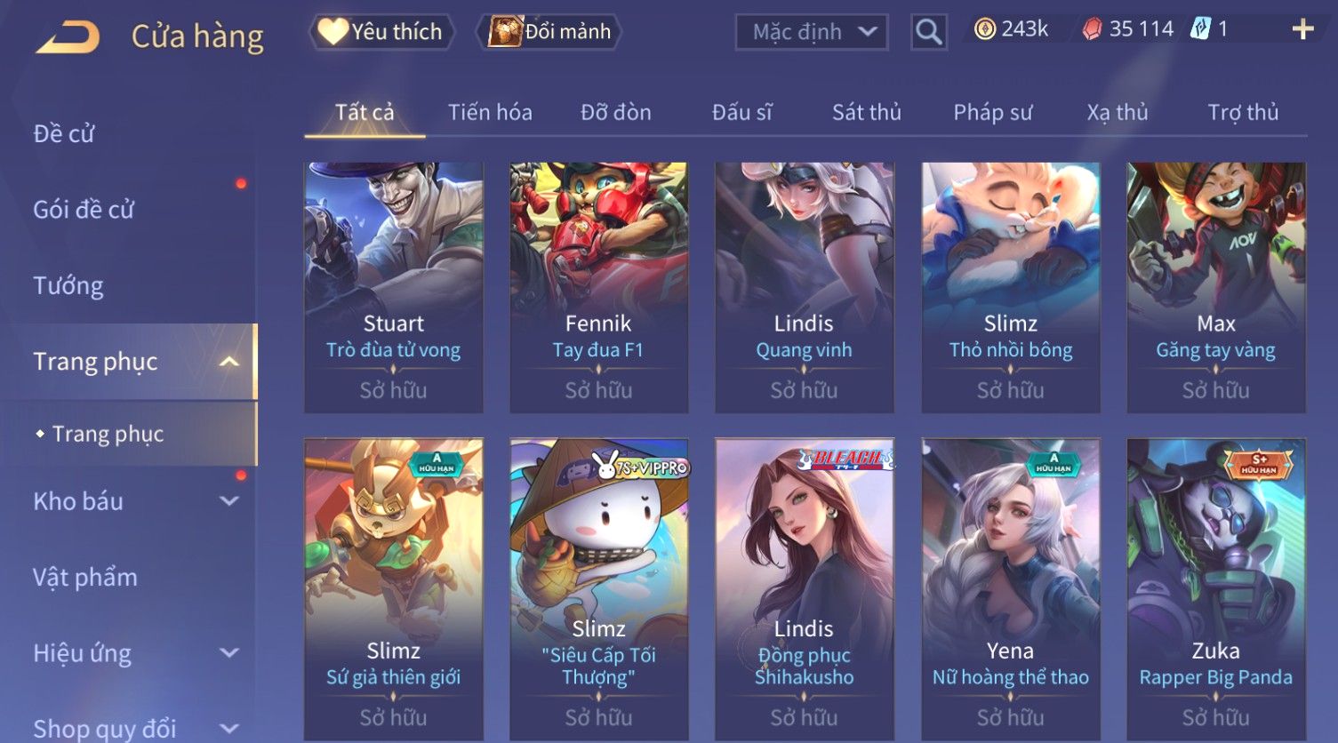Open the search magnifier icon

pyautogui.click(x=928, y=32)
